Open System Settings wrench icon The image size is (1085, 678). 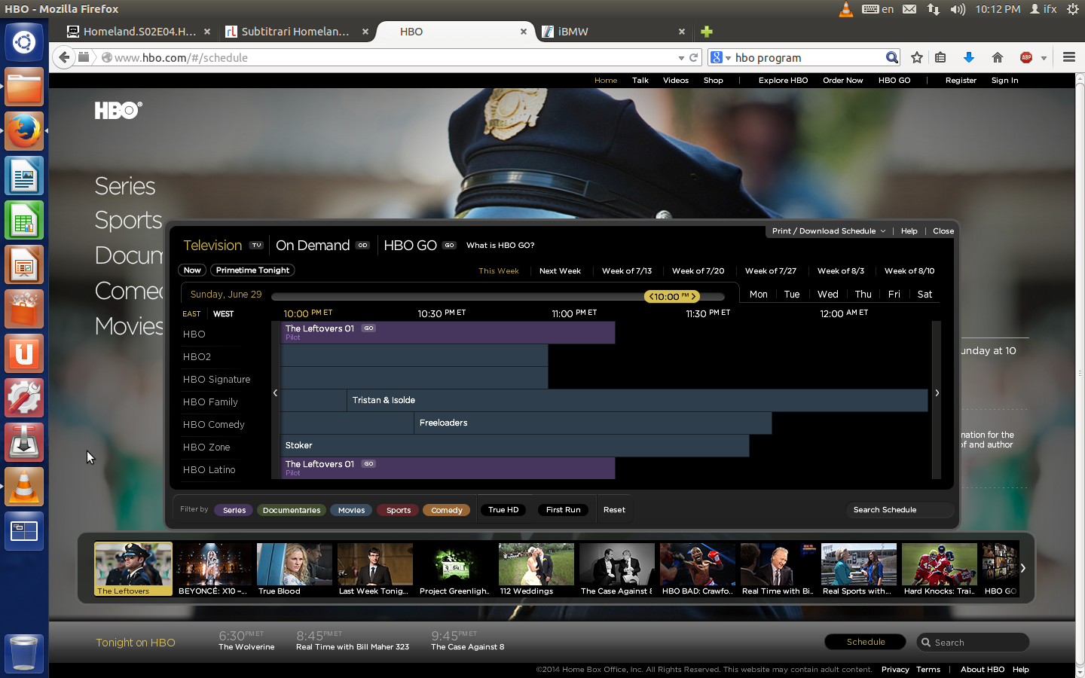pyautogui.click(x=24, y=398)
